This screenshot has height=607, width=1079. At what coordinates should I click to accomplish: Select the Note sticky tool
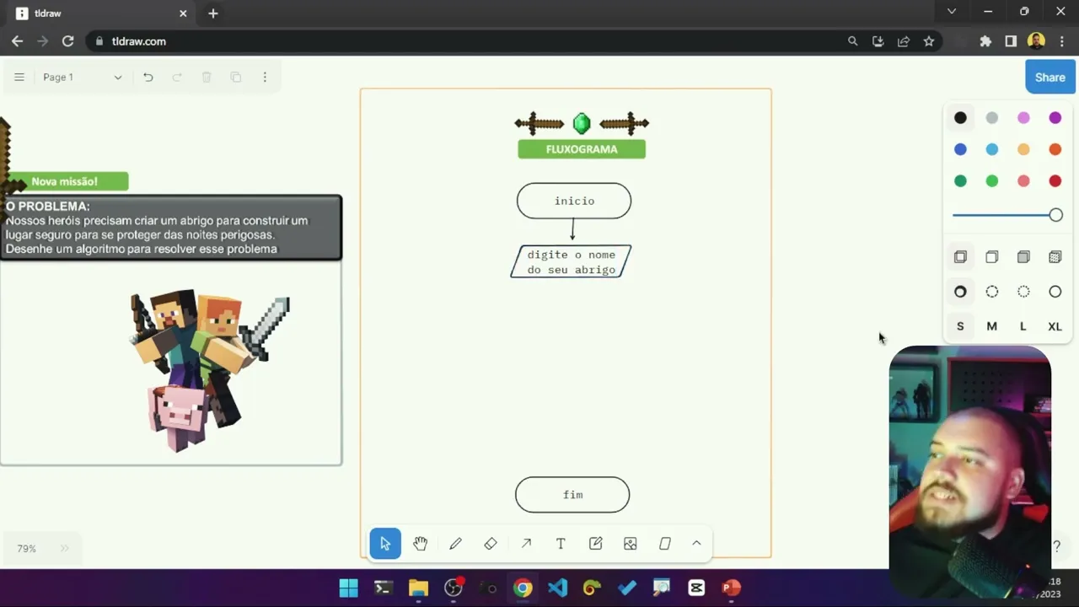click(595, 544)
